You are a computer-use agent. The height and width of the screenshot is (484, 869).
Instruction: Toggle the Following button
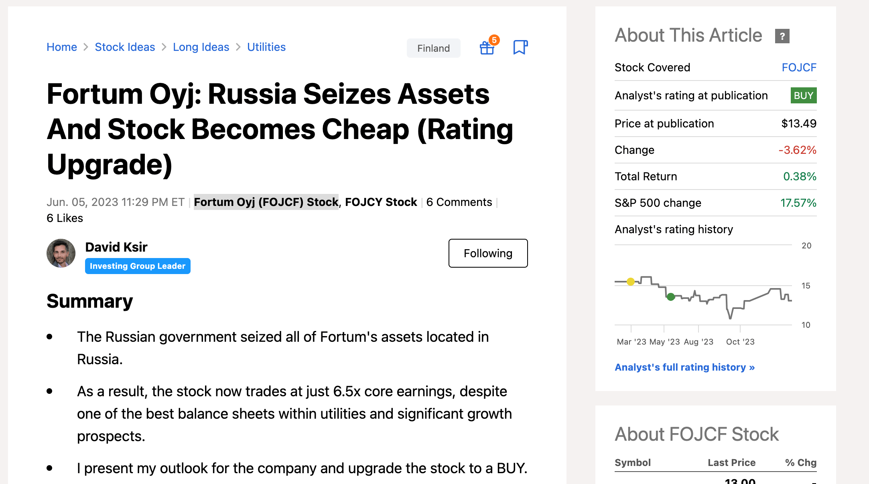pos(488,253)
